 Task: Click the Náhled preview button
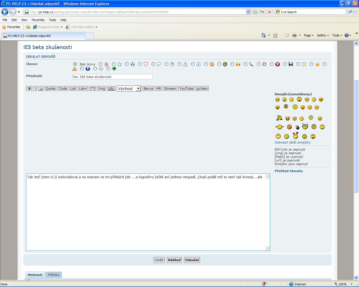[x=174, y=260]
